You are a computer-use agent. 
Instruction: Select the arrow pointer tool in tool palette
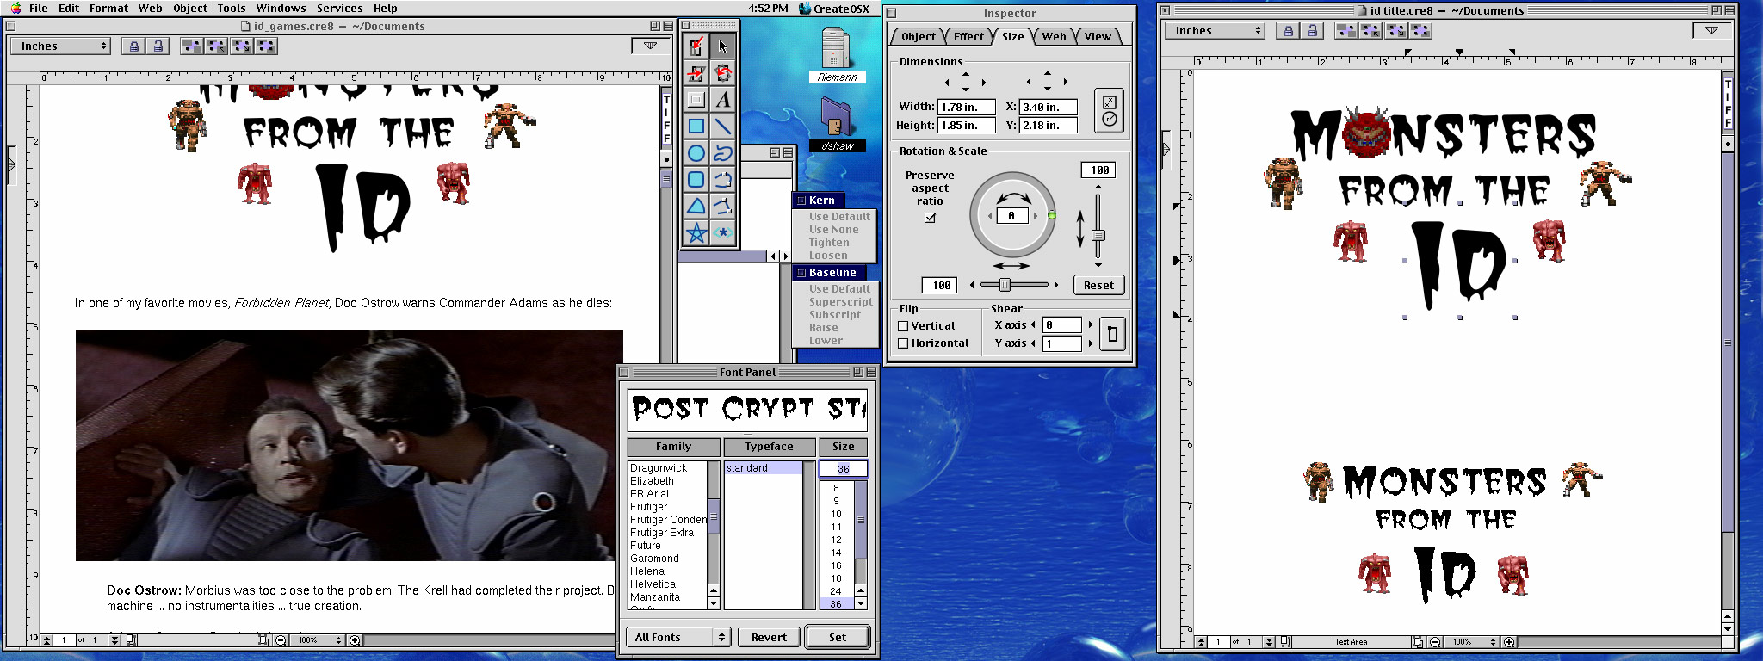pyautogui.click(x=723, y=46)
